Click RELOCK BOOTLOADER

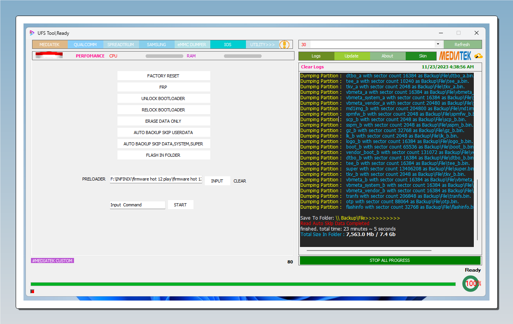(x=164, y=110)
